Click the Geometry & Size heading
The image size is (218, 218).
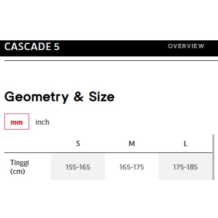click(59, 97)
